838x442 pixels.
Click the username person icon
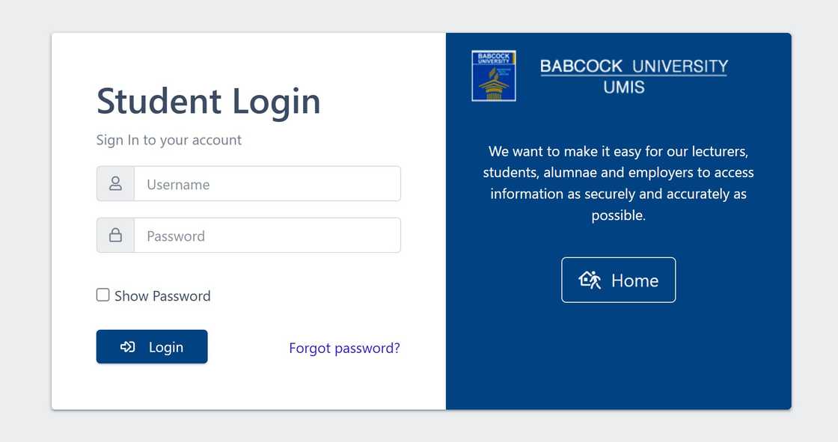(114, 183)
